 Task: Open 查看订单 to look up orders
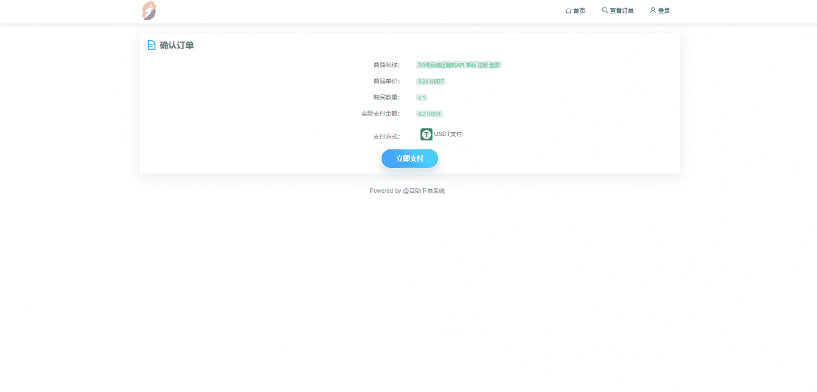pyautogui.click(x=618, y=11)
